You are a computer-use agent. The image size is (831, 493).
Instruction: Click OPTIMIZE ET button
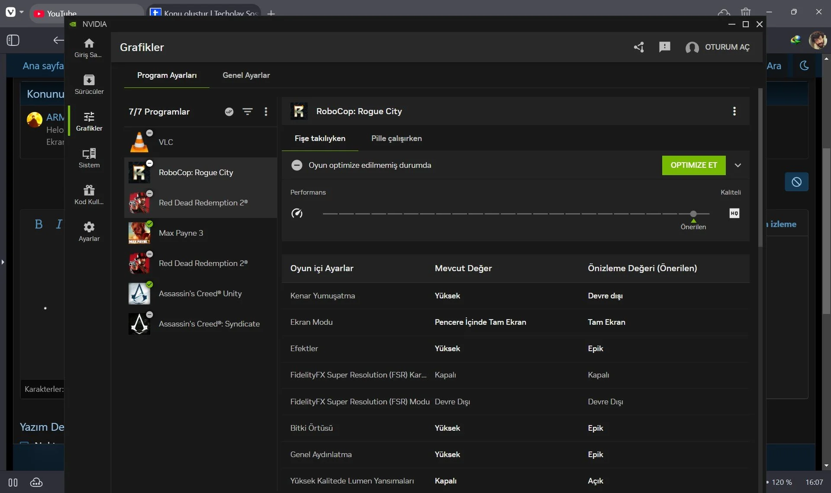point(693,165)
